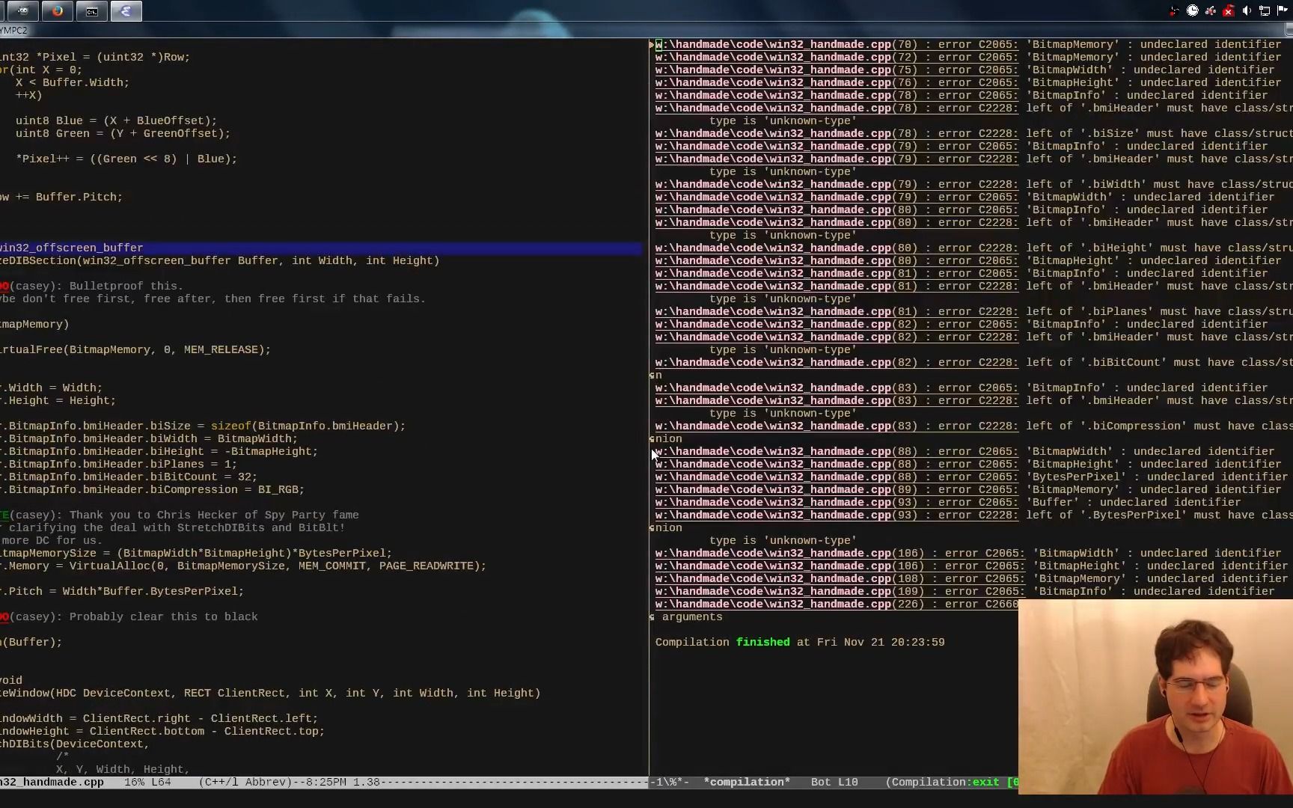Click the Compilation:exit status in mode line
The image size is (1293, 808).
[952, 783]
